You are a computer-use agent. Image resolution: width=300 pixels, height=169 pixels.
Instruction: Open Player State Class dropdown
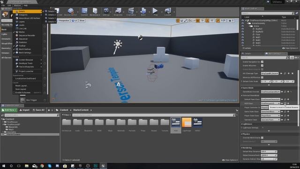click(270, 116)
